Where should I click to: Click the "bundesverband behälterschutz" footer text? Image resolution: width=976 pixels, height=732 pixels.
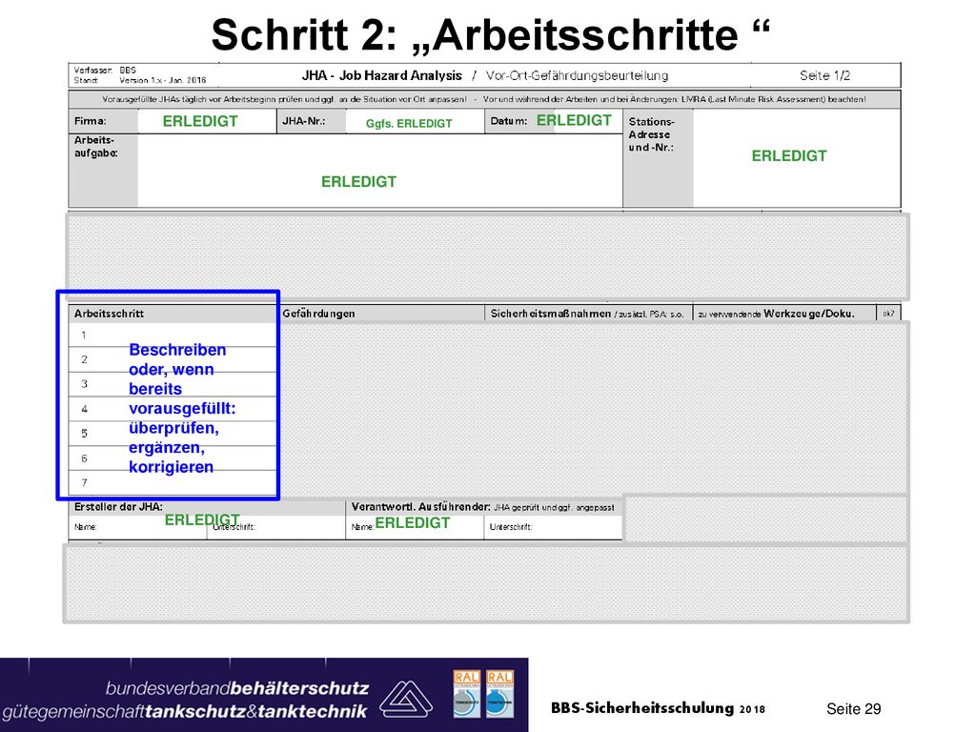click(x=237, y=688)
